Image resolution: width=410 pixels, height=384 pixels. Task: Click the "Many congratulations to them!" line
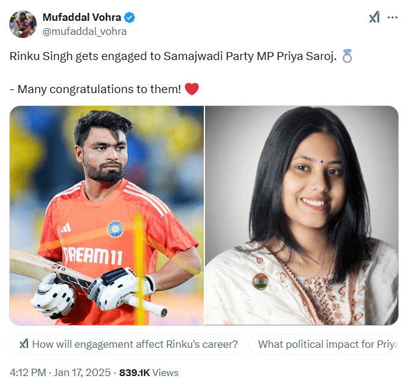tap(99, 89)
